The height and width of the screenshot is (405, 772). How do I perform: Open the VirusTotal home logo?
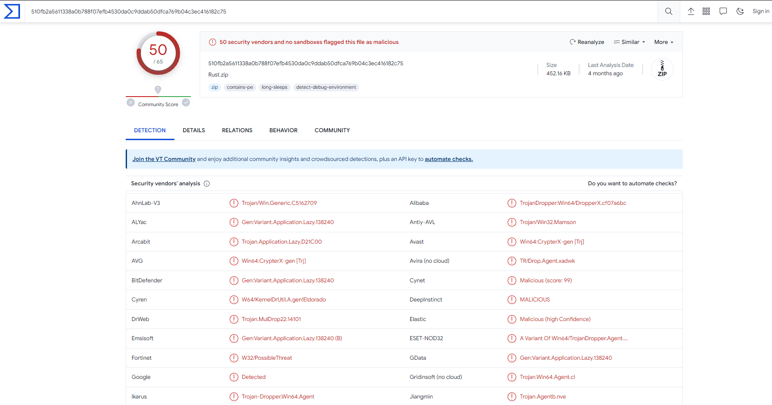point(12,11)
